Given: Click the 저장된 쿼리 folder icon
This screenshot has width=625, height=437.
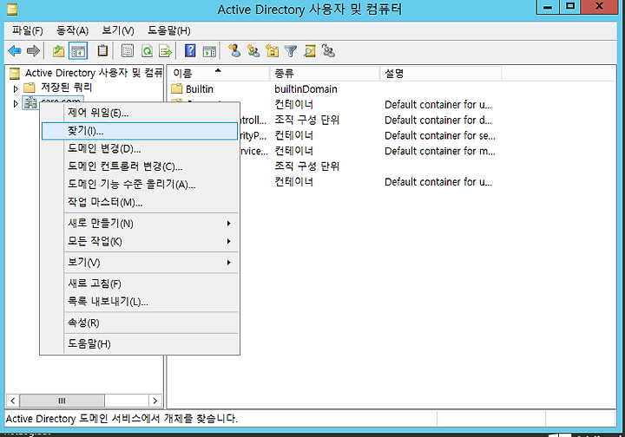Looking at the screenshot, I should point(30,88).
